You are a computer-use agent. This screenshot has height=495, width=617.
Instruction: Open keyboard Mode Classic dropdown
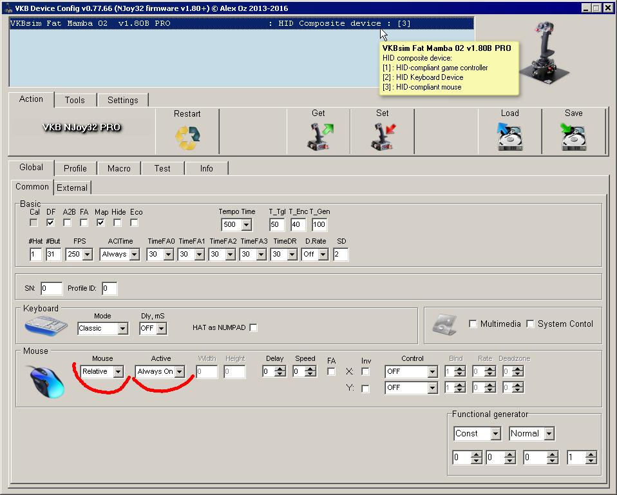tap(123, 329)
